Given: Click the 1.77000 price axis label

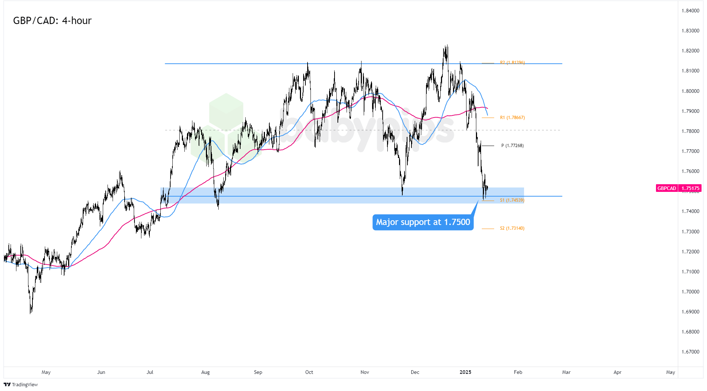Looking at the screenshot, I should (x=691, y=151).
